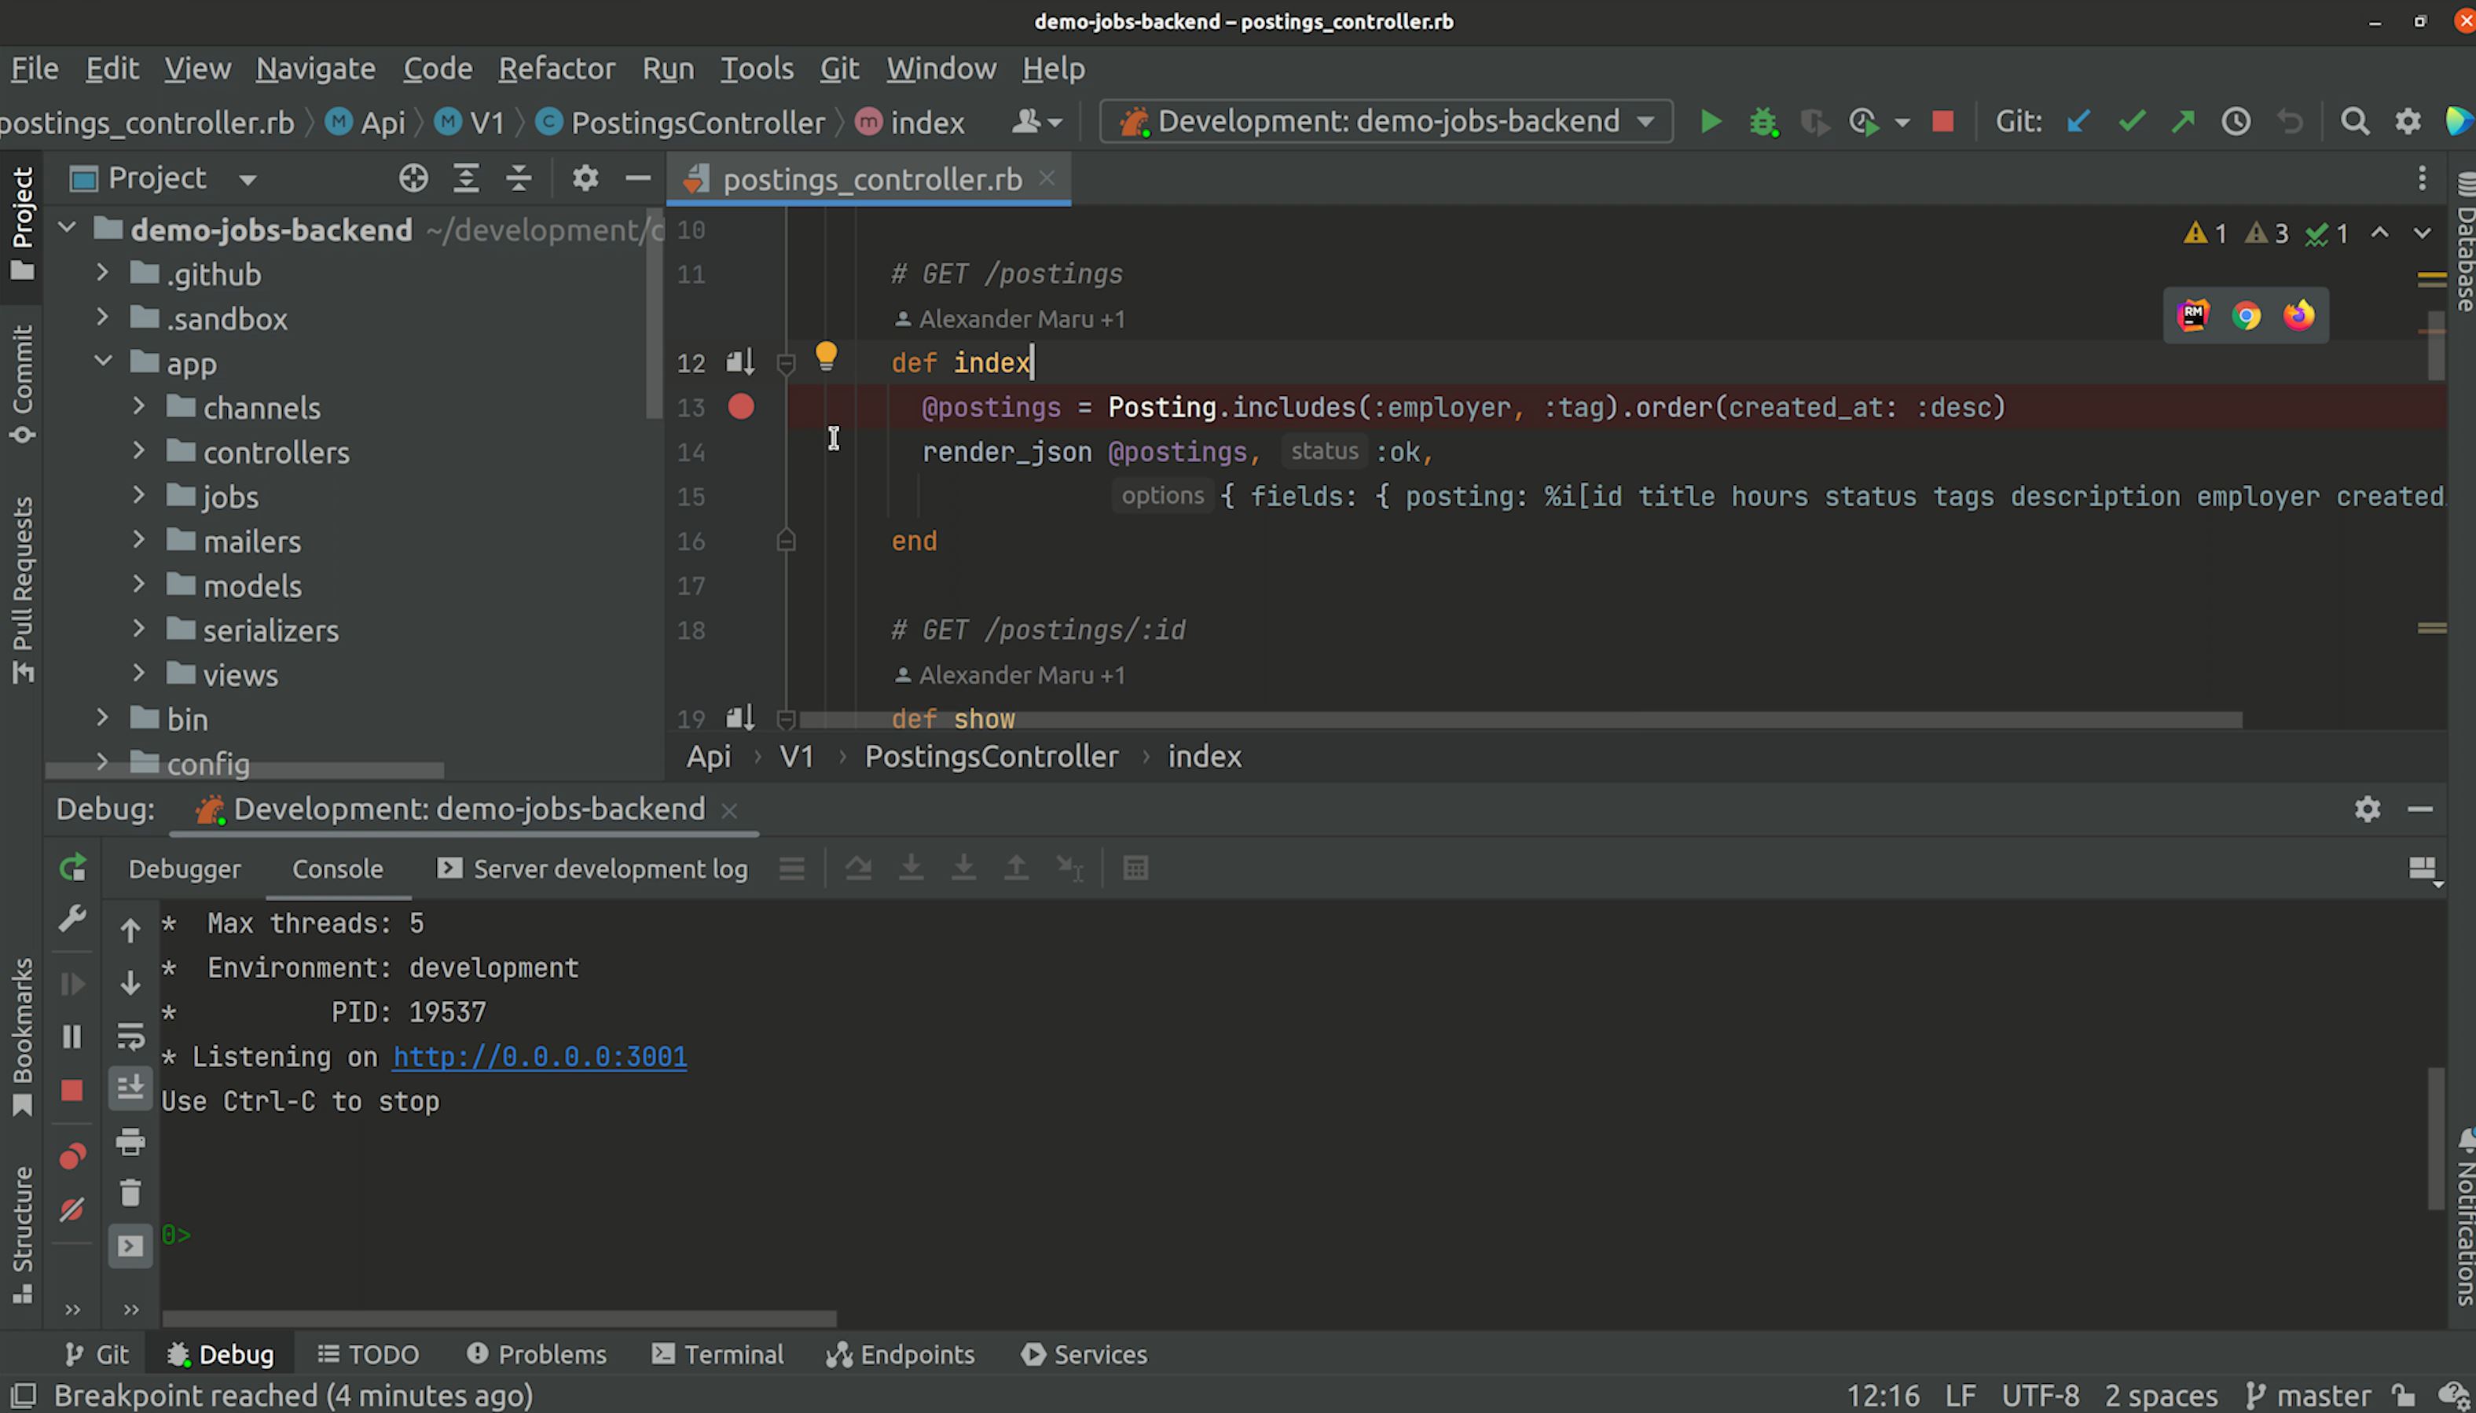Expand the controllers folder
The width and height of the screenshot is (2476, 1413).
click(x=139, y=451)
